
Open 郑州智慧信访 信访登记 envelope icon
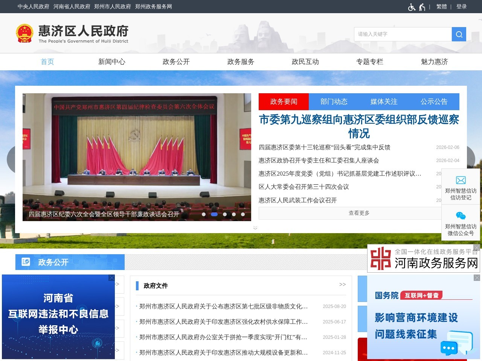(461, 180)
